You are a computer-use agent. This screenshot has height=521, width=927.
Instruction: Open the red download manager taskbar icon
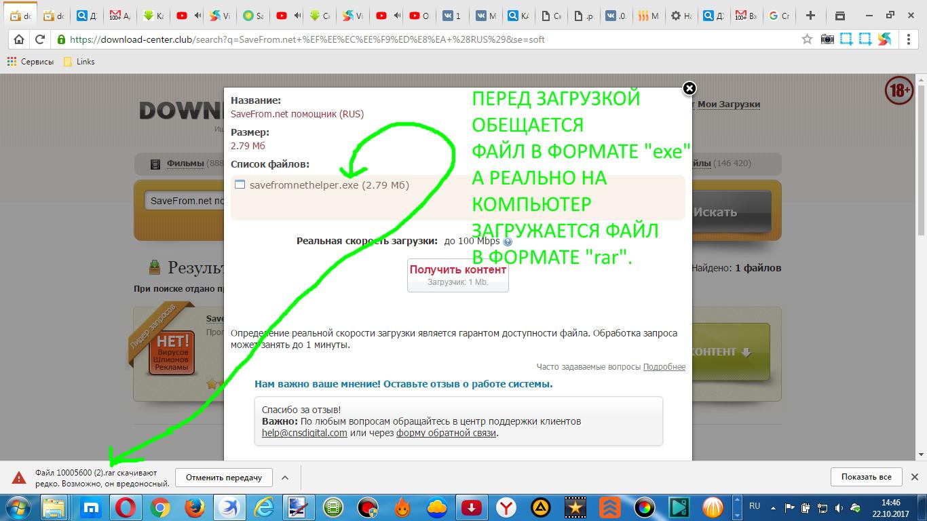(472, 507)
